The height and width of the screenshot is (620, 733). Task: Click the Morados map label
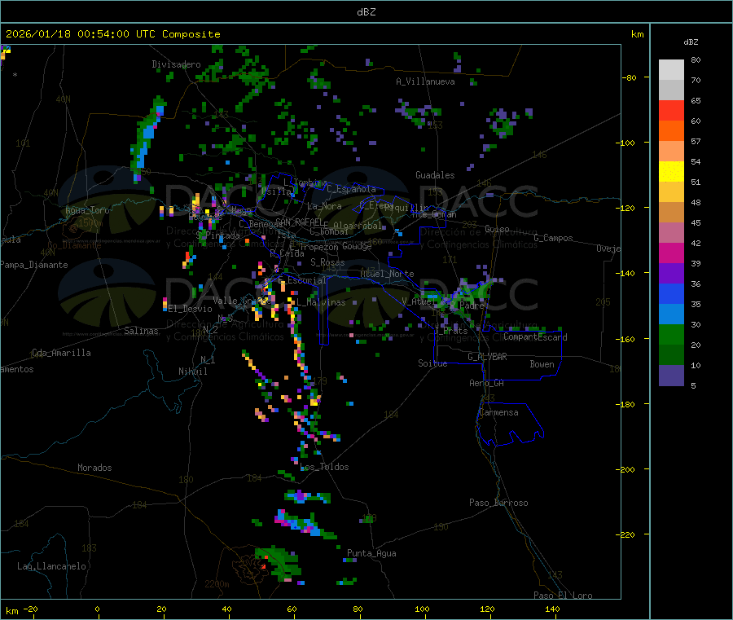(95, 468)
